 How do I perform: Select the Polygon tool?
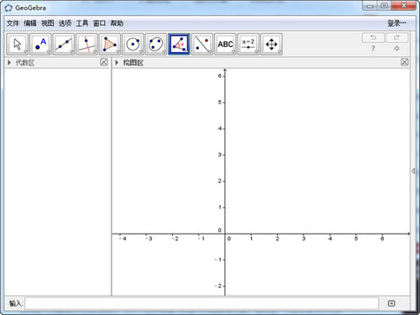point(110,44)
